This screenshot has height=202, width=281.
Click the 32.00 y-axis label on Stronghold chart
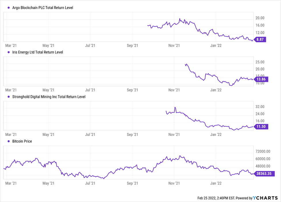point(260,107)
